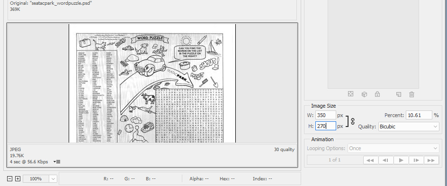Click the new color icon in color table
Image resolution: width=447 pixels, height=186 pixels.
(399, 94)
